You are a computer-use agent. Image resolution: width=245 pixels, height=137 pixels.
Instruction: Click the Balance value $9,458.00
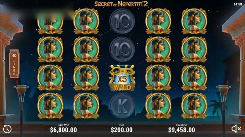(x=182, y=130)
